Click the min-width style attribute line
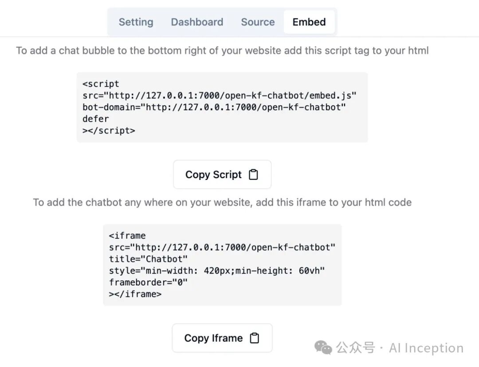479x367 pixels. (x=217, y=270)
